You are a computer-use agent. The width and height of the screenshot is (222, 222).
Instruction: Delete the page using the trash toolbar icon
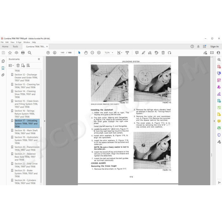[x=163, y=53]
